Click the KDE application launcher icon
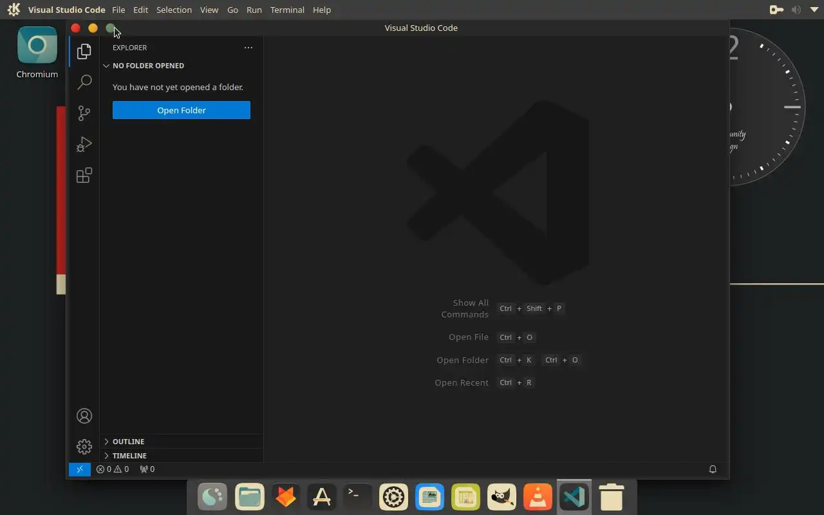 [x=14, y=10]
